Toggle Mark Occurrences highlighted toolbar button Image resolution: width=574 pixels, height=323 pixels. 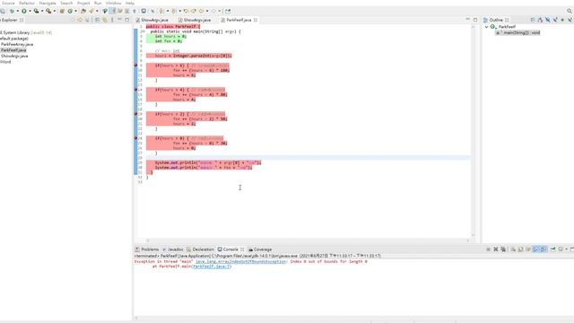pos(113,11)
